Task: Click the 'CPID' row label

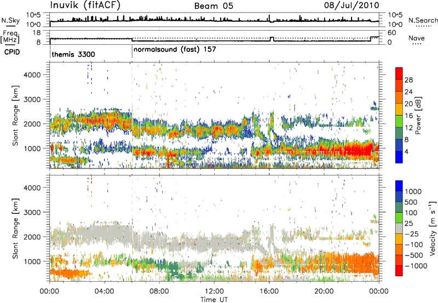Action: [12, 52]
